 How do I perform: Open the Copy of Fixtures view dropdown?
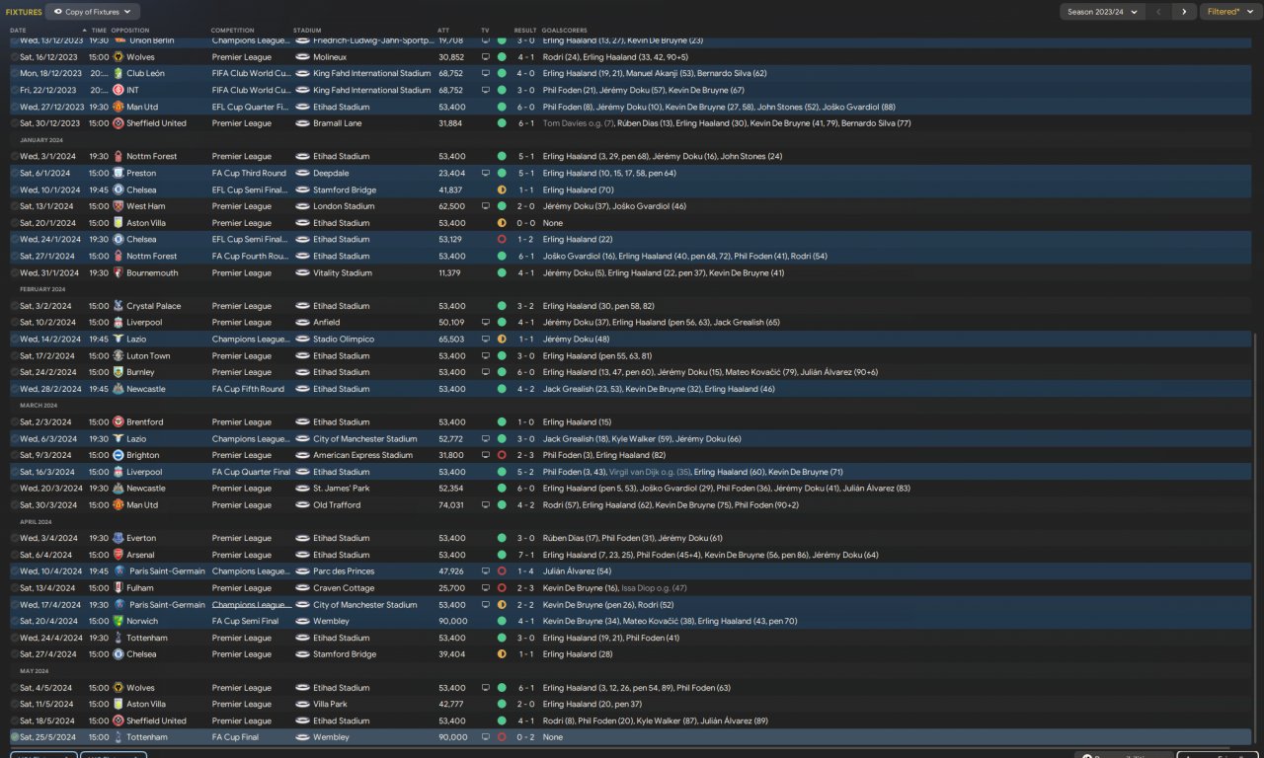pos(93,12)
